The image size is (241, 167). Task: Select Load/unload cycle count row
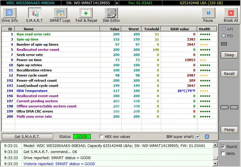coord(109,86)
